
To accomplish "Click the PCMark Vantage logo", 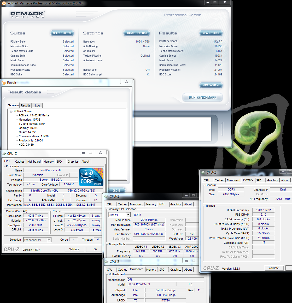I will 27,15.
